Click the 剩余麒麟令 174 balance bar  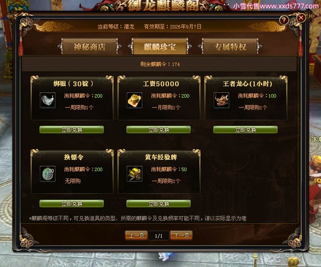159,64
